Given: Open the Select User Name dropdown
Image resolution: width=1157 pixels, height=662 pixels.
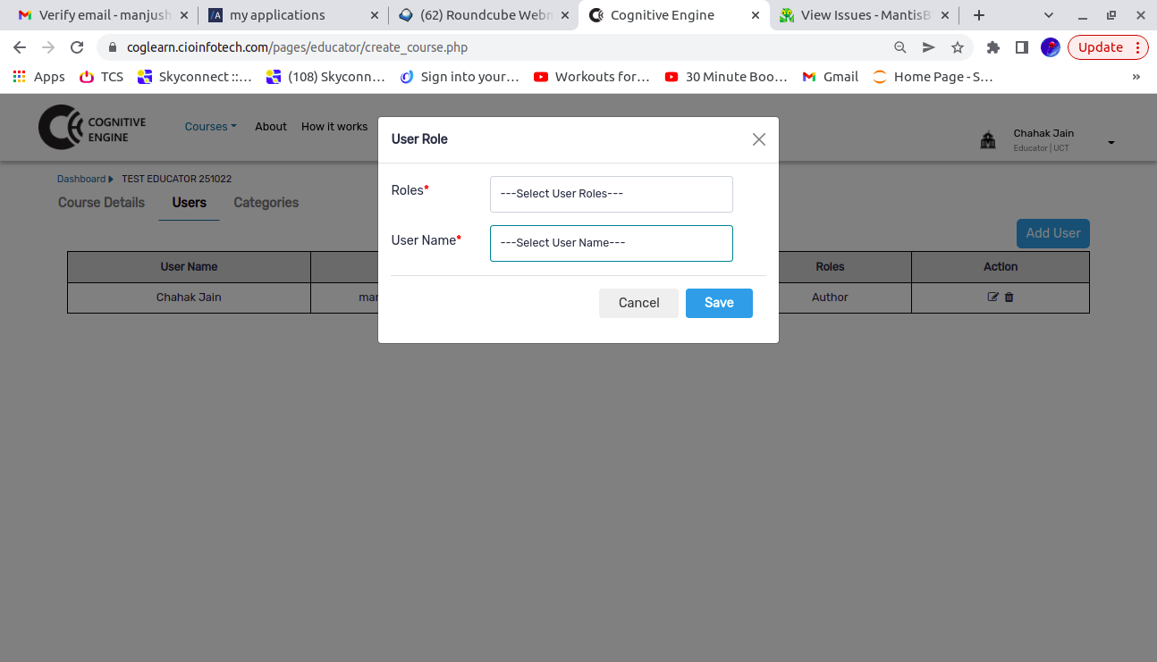Looking at the screenshot, I should pyautogui.click(x=611, y=243).
